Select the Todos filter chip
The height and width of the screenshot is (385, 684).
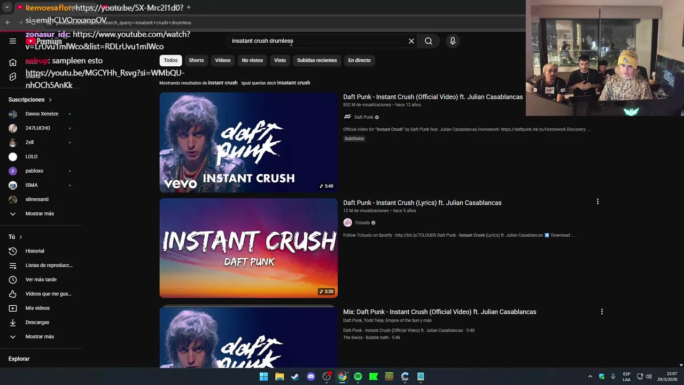pyautogui.click(x=170, y=60)
